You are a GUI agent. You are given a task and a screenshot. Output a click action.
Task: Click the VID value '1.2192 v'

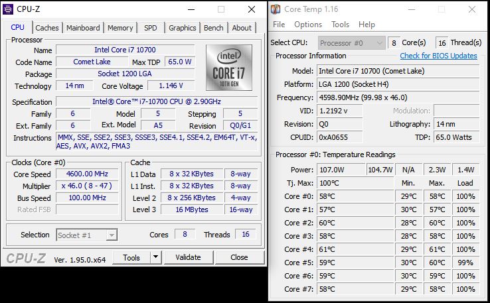[x=340, y=111]
